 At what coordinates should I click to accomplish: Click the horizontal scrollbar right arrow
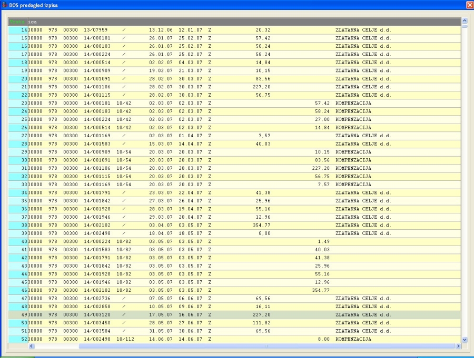[457, 346]
